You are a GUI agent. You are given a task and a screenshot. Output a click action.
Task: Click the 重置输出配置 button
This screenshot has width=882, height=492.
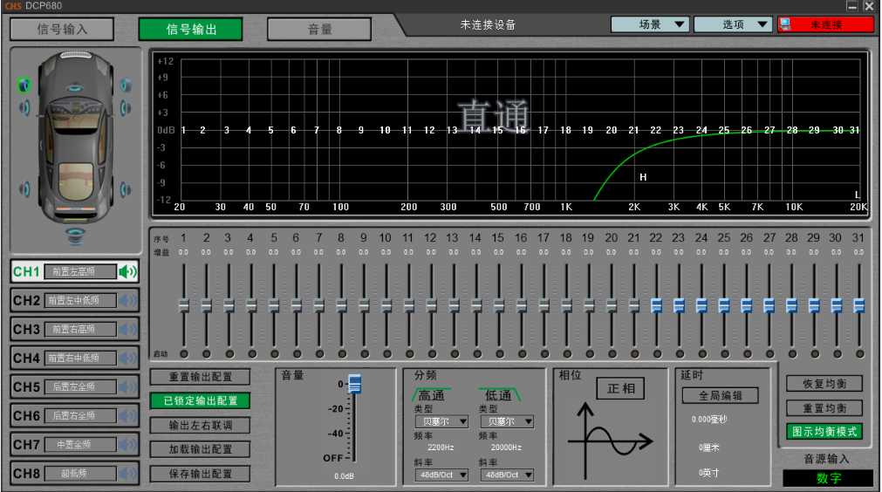pos(200,377)
